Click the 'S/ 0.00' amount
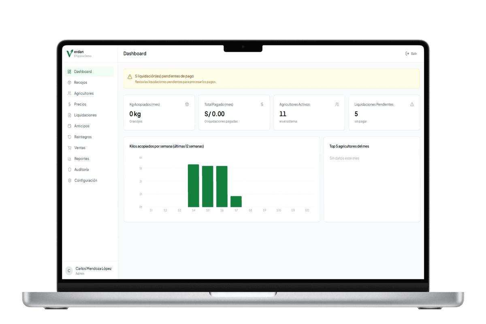The height and width of the screenshot is (324, 486). (215, 114)
